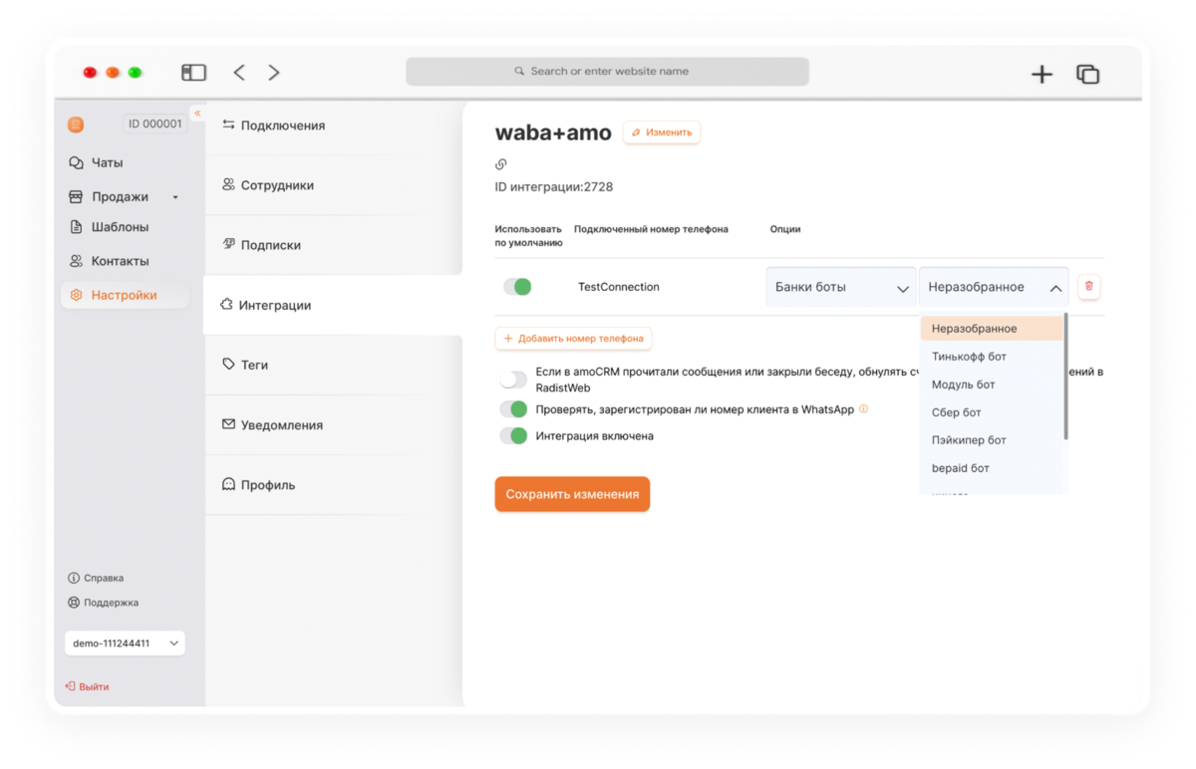Copy integration link via chain icon

tap(501, 164)
